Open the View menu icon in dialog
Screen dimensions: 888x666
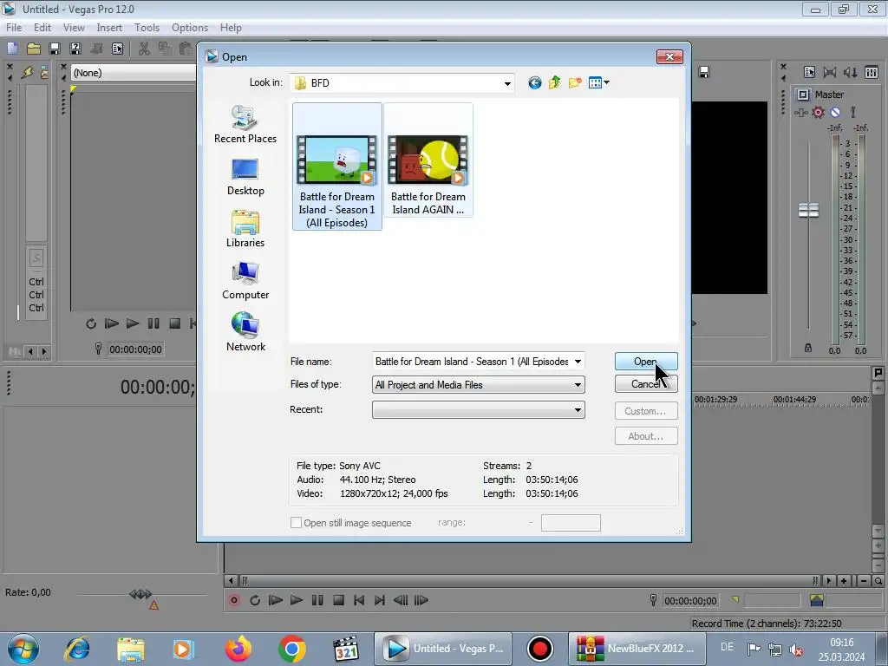click(x=598, y=83)
